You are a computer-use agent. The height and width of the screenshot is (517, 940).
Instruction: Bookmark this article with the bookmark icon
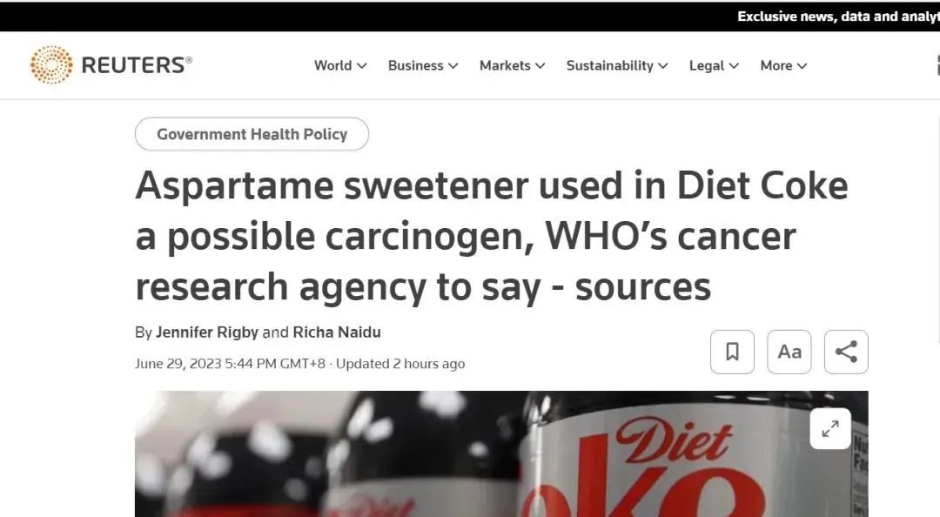click(732, 352)
